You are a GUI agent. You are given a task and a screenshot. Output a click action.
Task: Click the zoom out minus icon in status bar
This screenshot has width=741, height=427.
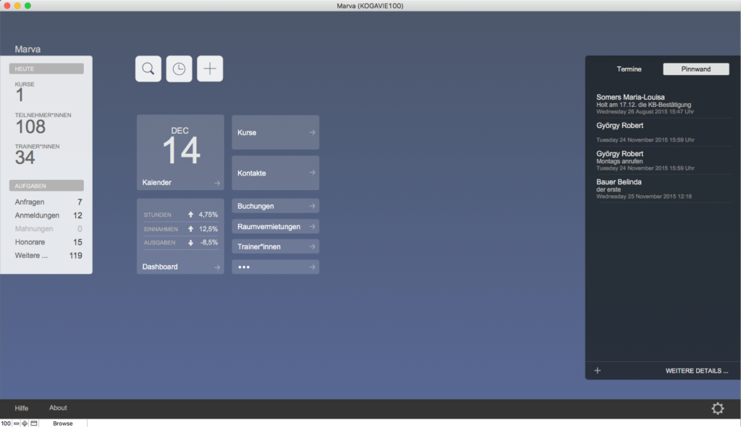point(17,423)
